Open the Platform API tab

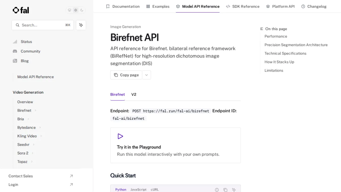pyautogui.click(x=280, y=6)
